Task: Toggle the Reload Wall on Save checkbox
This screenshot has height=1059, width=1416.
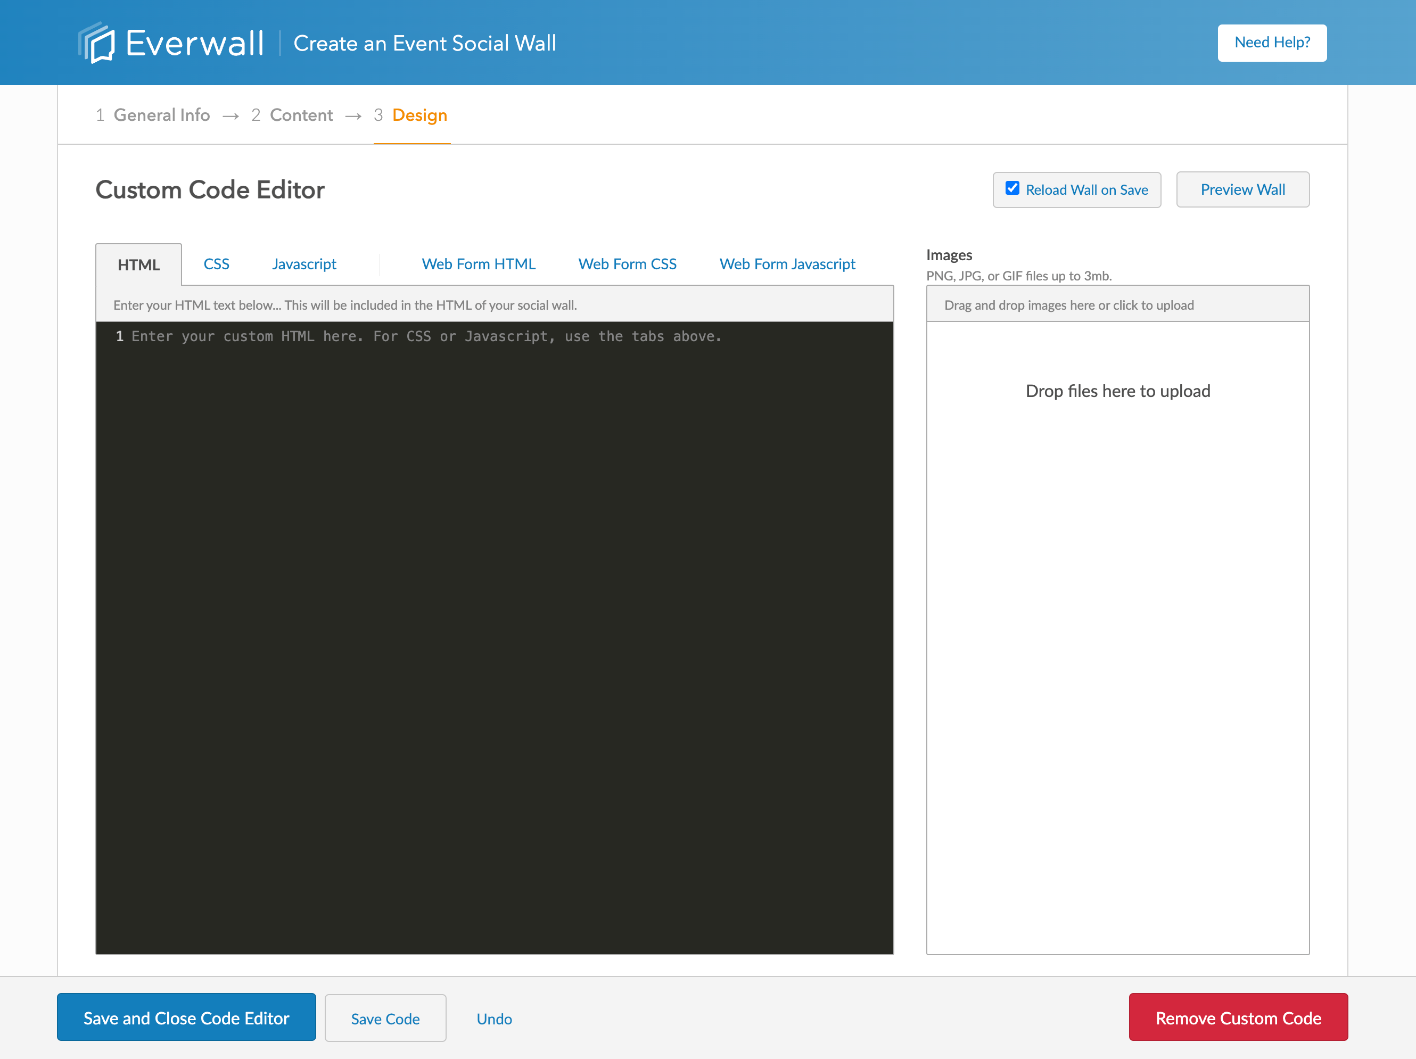Action: click(1012, 189)
